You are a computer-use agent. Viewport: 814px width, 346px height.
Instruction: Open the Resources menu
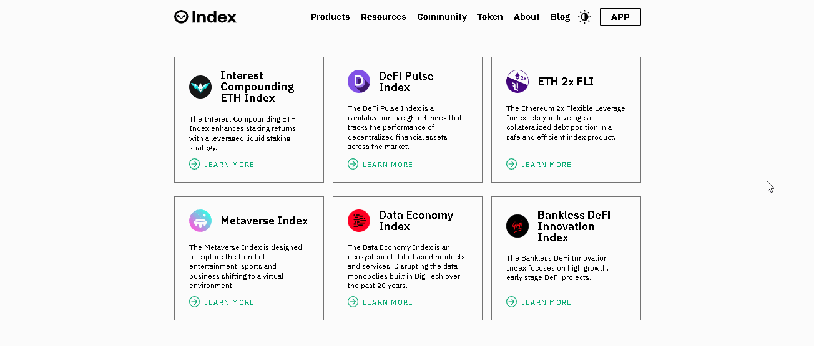[383, 17]
